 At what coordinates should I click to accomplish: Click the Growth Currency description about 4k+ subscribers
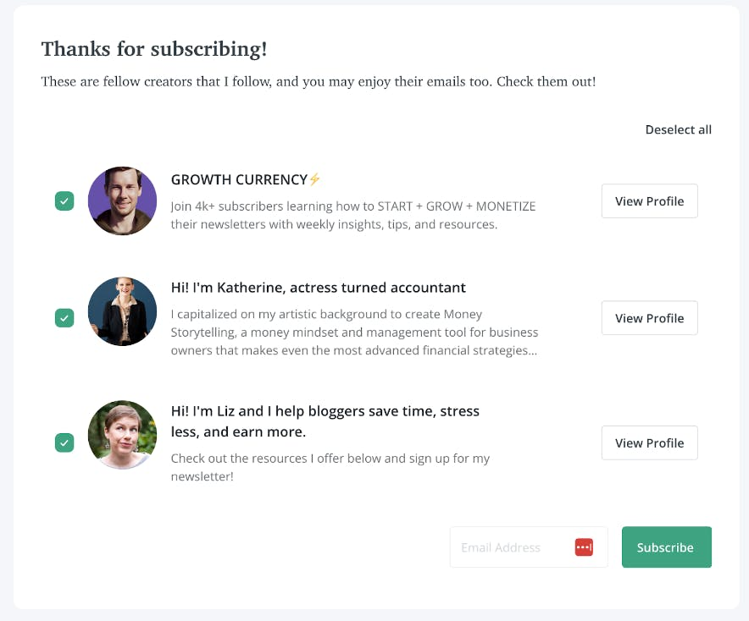coord(352,216)
